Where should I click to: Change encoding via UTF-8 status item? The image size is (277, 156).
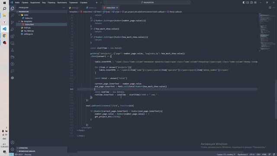(252, 154)
